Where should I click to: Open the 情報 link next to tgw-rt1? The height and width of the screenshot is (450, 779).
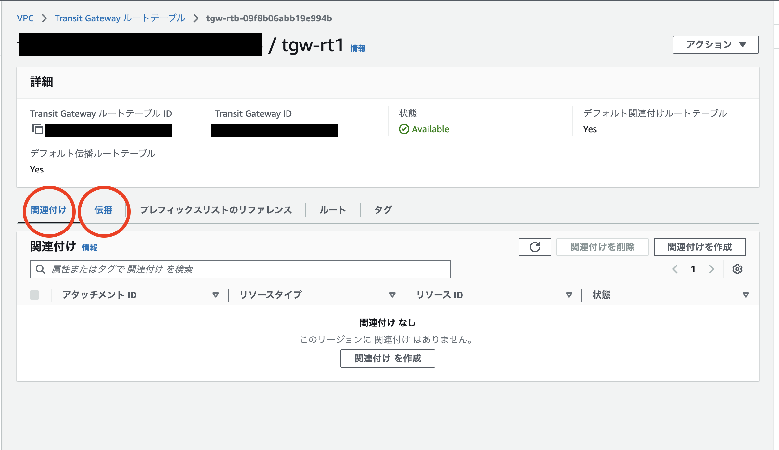pyautogui.click(x=359, y=48)
